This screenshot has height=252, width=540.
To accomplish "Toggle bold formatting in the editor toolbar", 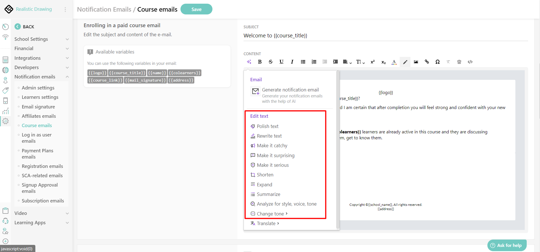I will [x=260, y=62].
